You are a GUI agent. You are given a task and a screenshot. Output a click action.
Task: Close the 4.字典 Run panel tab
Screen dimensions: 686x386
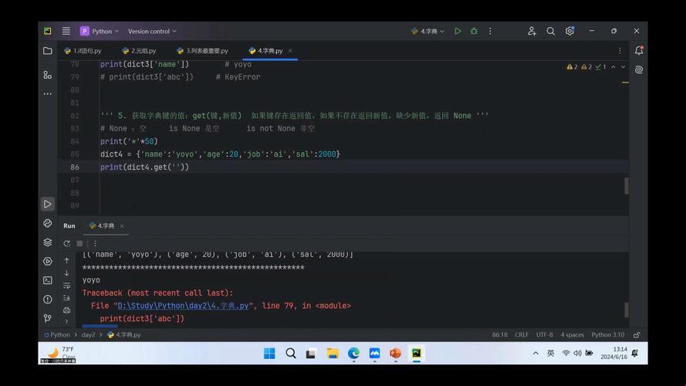coord(122,226)
